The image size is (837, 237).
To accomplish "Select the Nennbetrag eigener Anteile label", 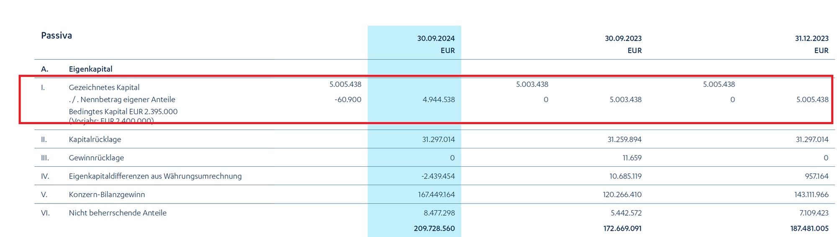I will tap(122, 99).
